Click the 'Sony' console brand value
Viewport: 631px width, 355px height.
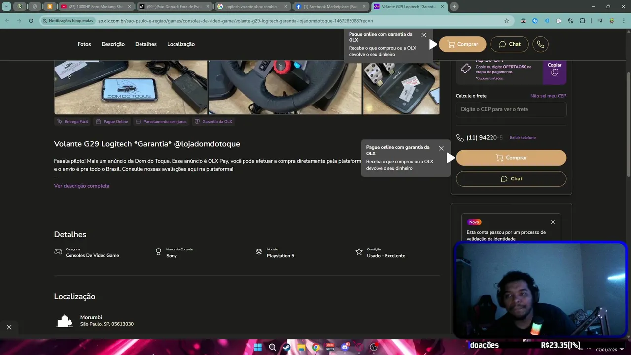point(171,256)
